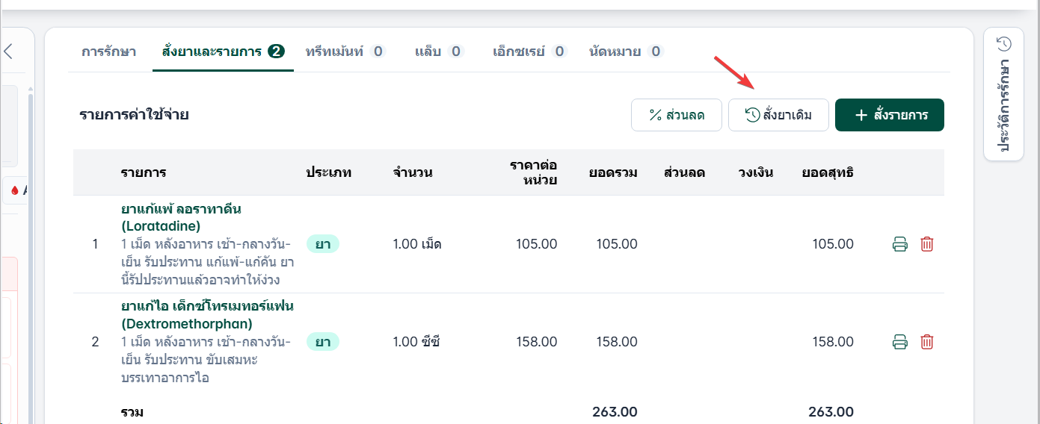1040x424 pixels.
Task: Open the ทรีทเมนท์ tab
Action: coord(345,52)
